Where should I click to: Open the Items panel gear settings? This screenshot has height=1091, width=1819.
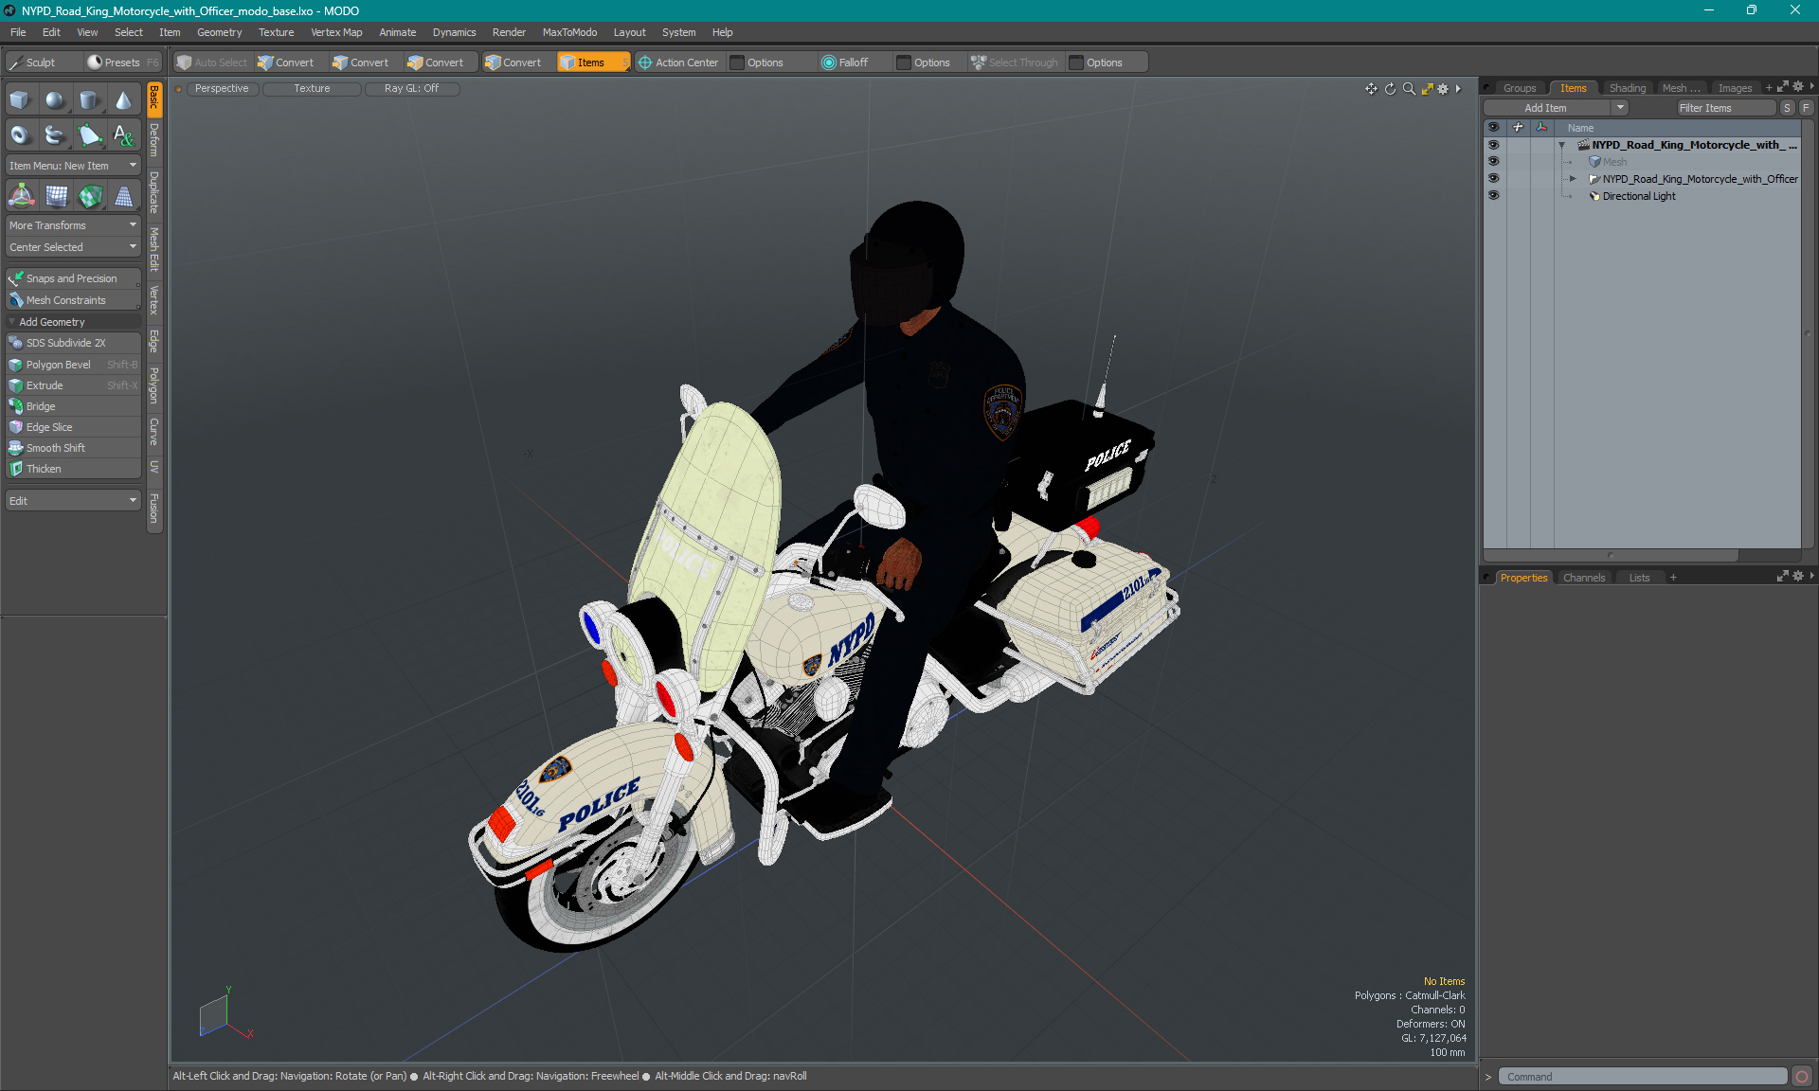(1797, 87)
